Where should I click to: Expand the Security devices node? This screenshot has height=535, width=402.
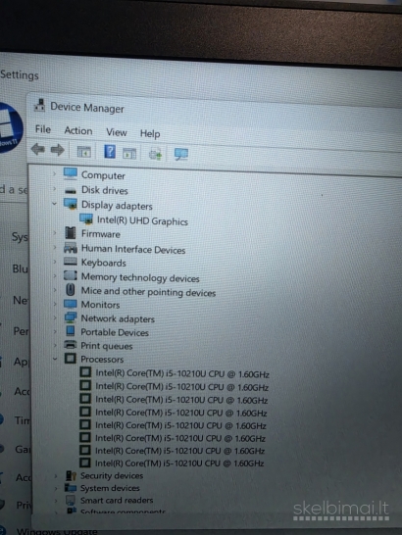click(x=55, y=475)
